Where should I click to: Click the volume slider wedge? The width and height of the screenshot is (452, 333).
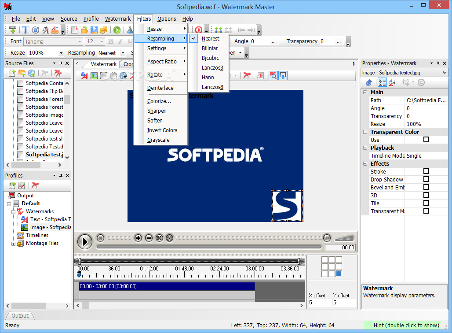tap(344, 238)
